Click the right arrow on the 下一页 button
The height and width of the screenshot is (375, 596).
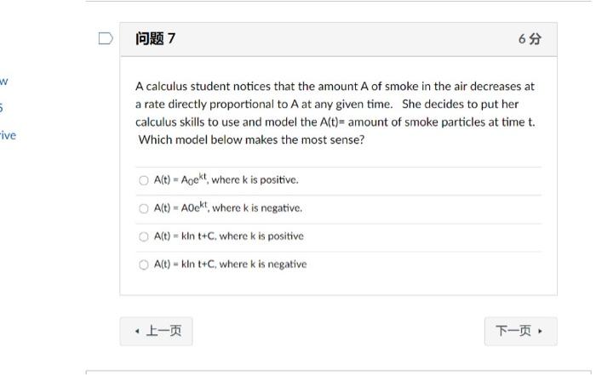[540, 331]
